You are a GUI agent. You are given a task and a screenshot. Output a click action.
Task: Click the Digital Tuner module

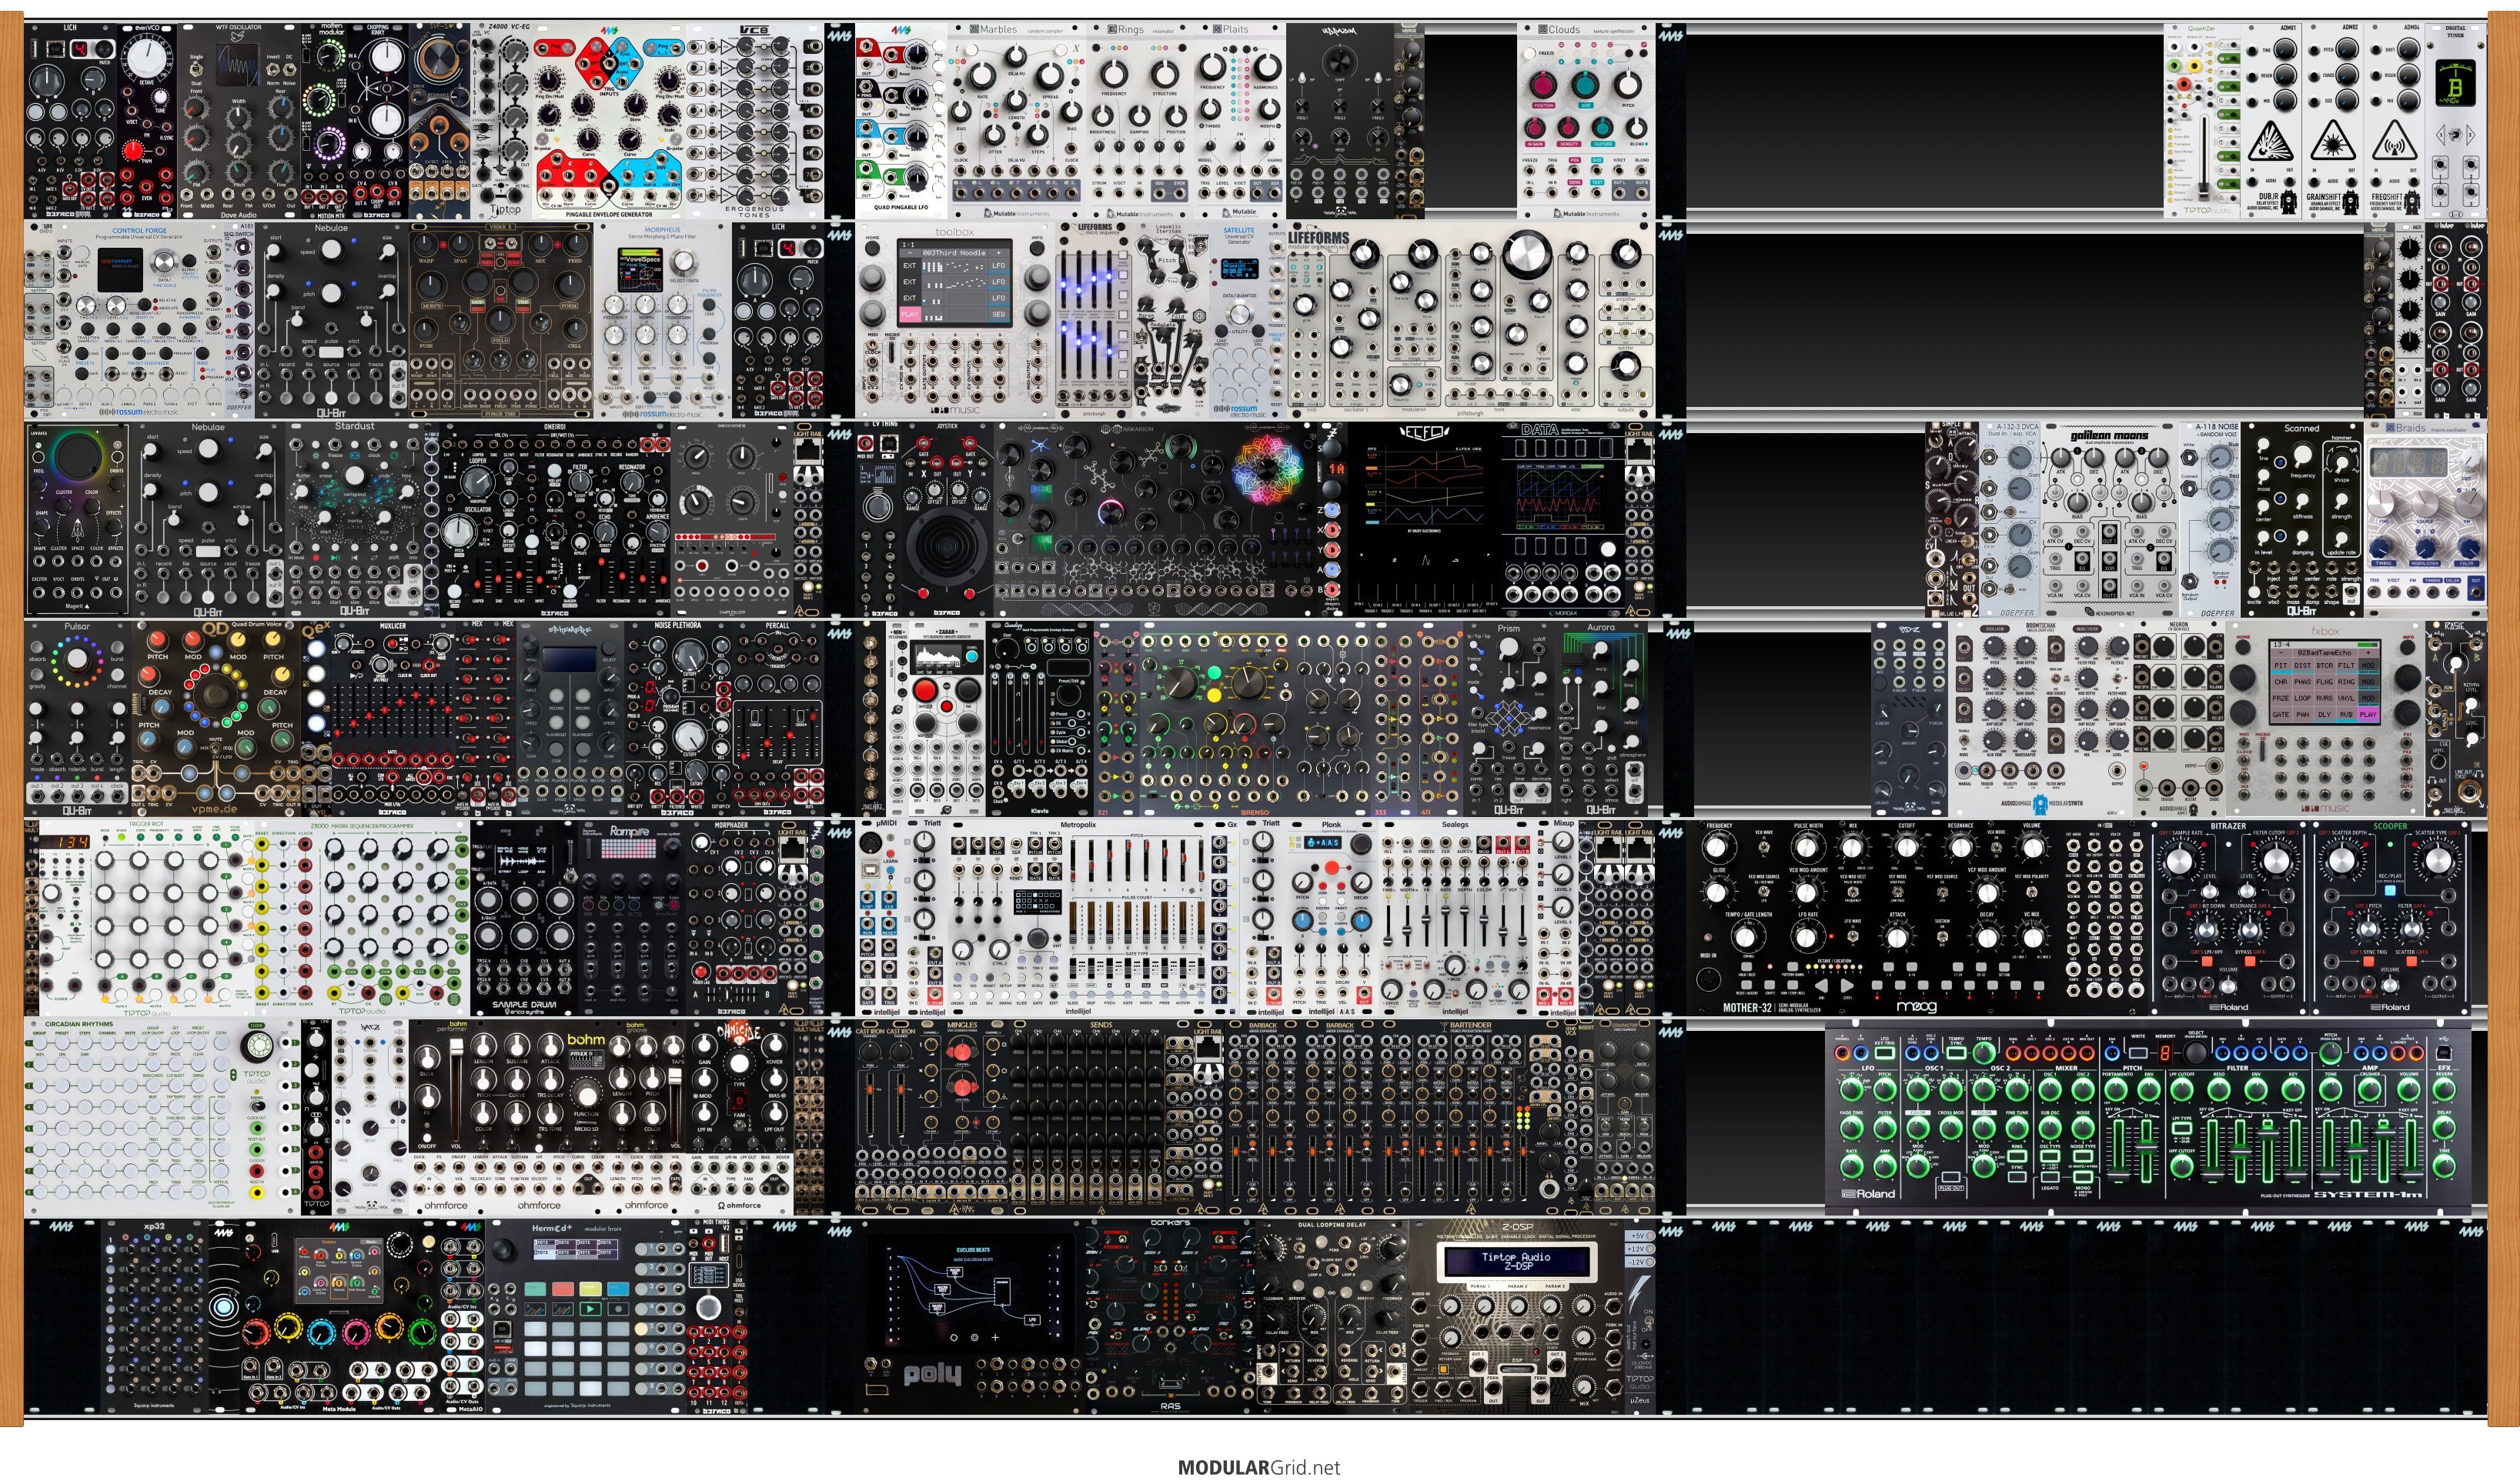pyautogui.click(x=2456, y=120)
